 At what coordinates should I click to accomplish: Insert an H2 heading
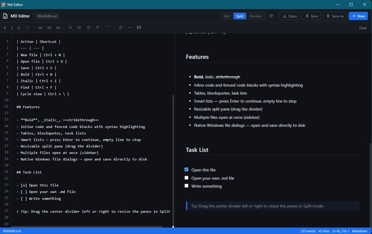click(x=49, y=28)
